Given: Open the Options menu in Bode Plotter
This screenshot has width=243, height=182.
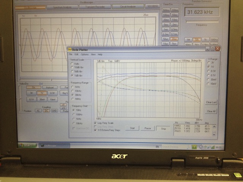Looking at the screenshot, I should point(85,54).
